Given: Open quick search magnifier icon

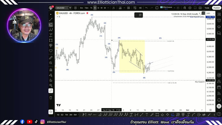Looking at the screenshot, I should [x=185, y=8].
